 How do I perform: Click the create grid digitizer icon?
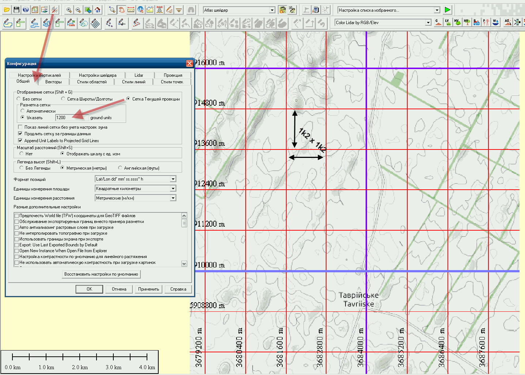coord(95,23)
